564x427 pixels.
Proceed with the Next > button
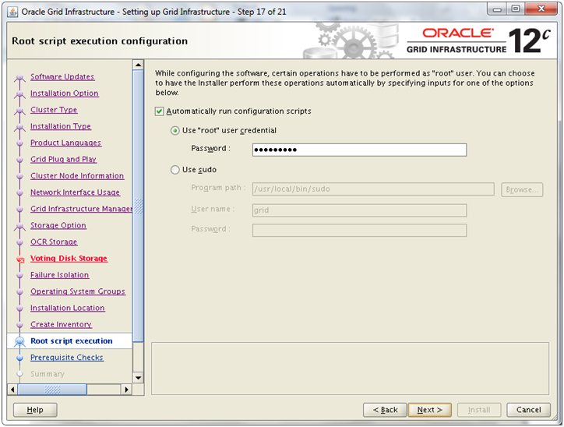(429, 410)
